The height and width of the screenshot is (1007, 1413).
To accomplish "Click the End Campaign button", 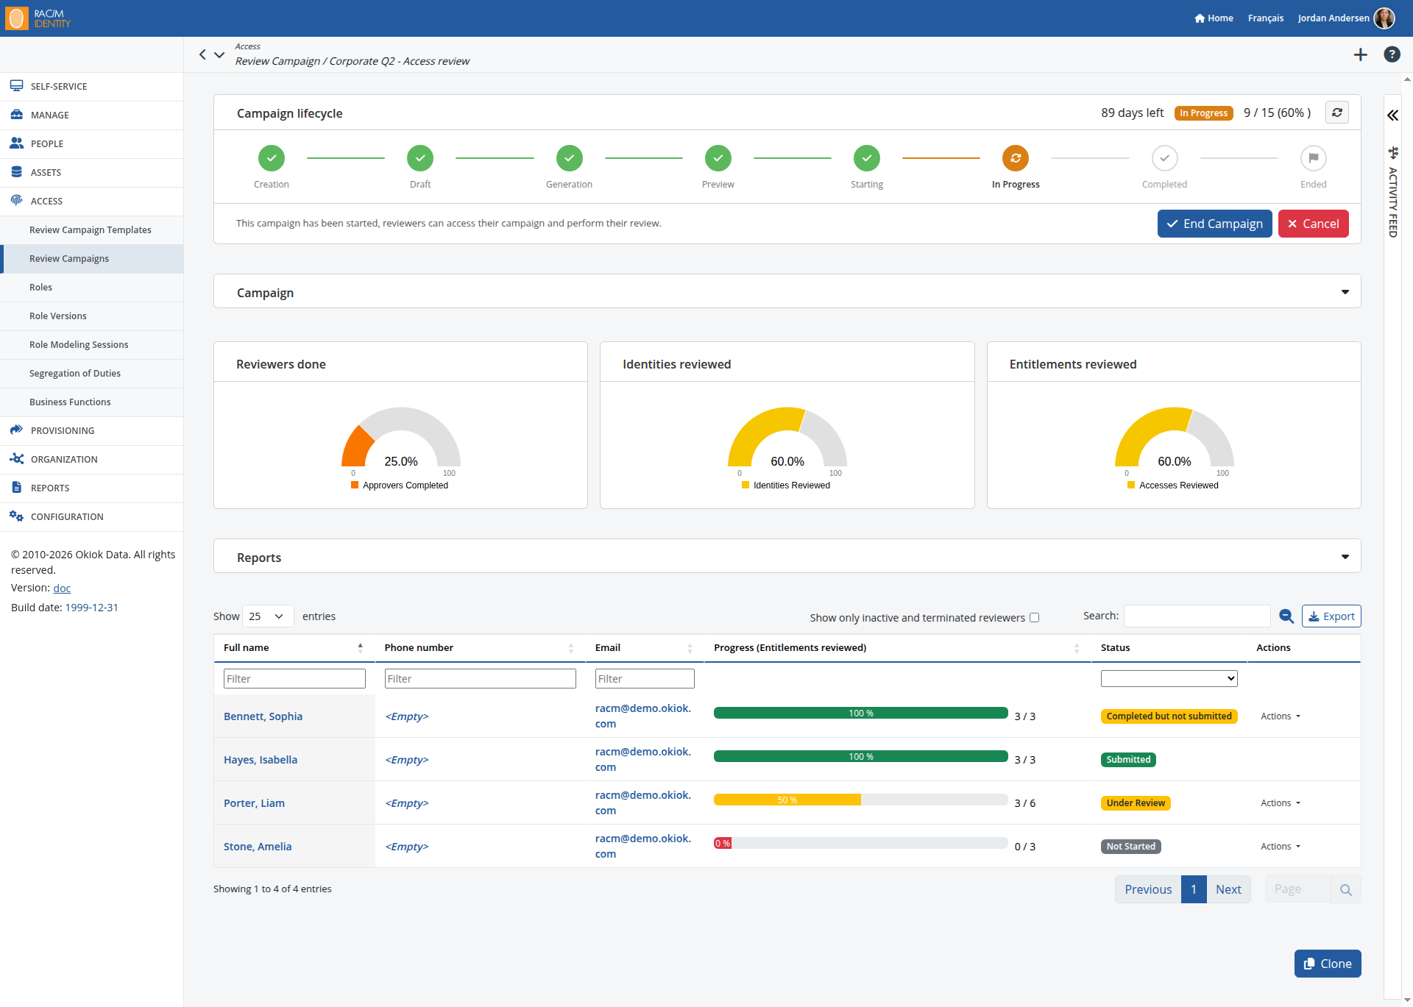I will click(1214, 224).
